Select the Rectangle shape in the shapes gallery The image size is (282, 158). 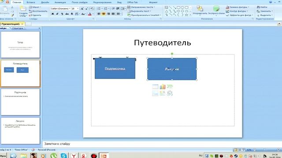(x=178, y=7)
